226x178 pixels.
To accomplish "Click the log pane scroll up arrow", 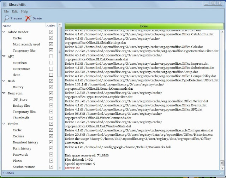I will (222, 32).
